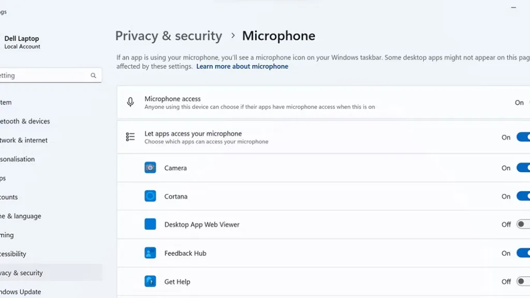Click the Desktop App Web Viewer label

pyautogui.click(x=202, y=225)
